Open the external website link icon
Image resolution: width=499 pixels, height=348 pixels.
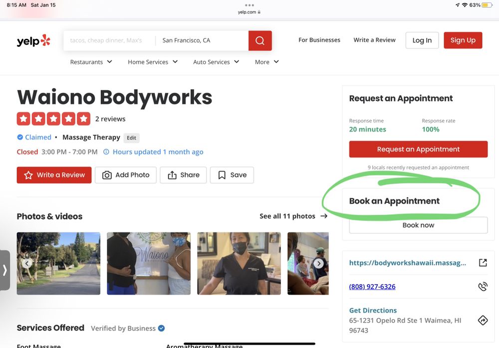point(483,263)
